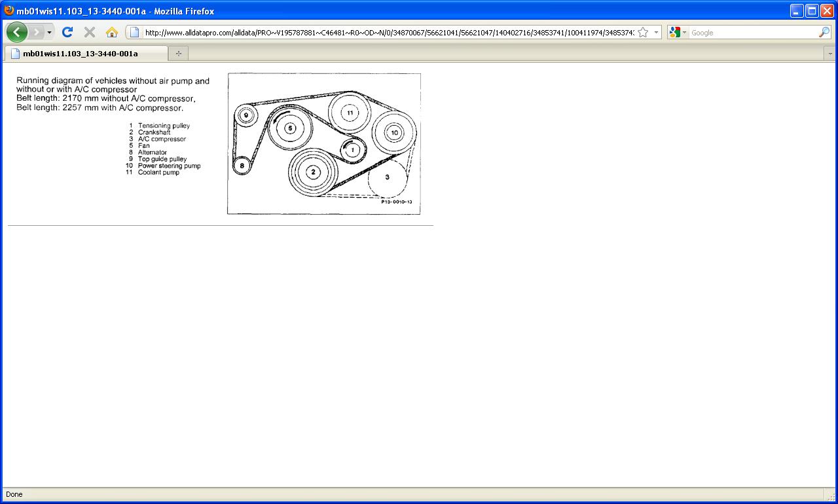Select the mb01wis11.103_13-3440-001a tab

86,54
